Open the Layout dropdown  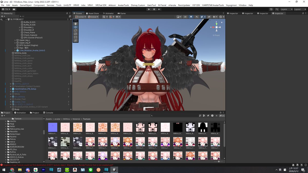point(300,9)
